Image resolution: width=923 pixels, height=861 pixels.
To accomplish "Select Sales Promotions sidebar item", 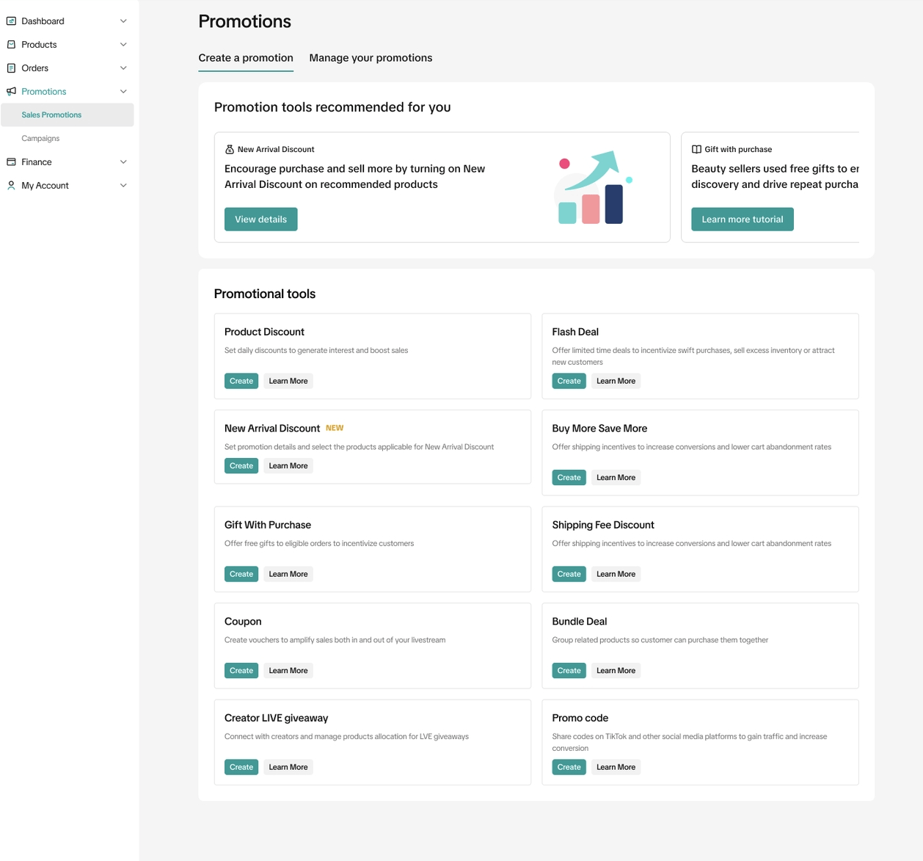I will click(51, 115).
